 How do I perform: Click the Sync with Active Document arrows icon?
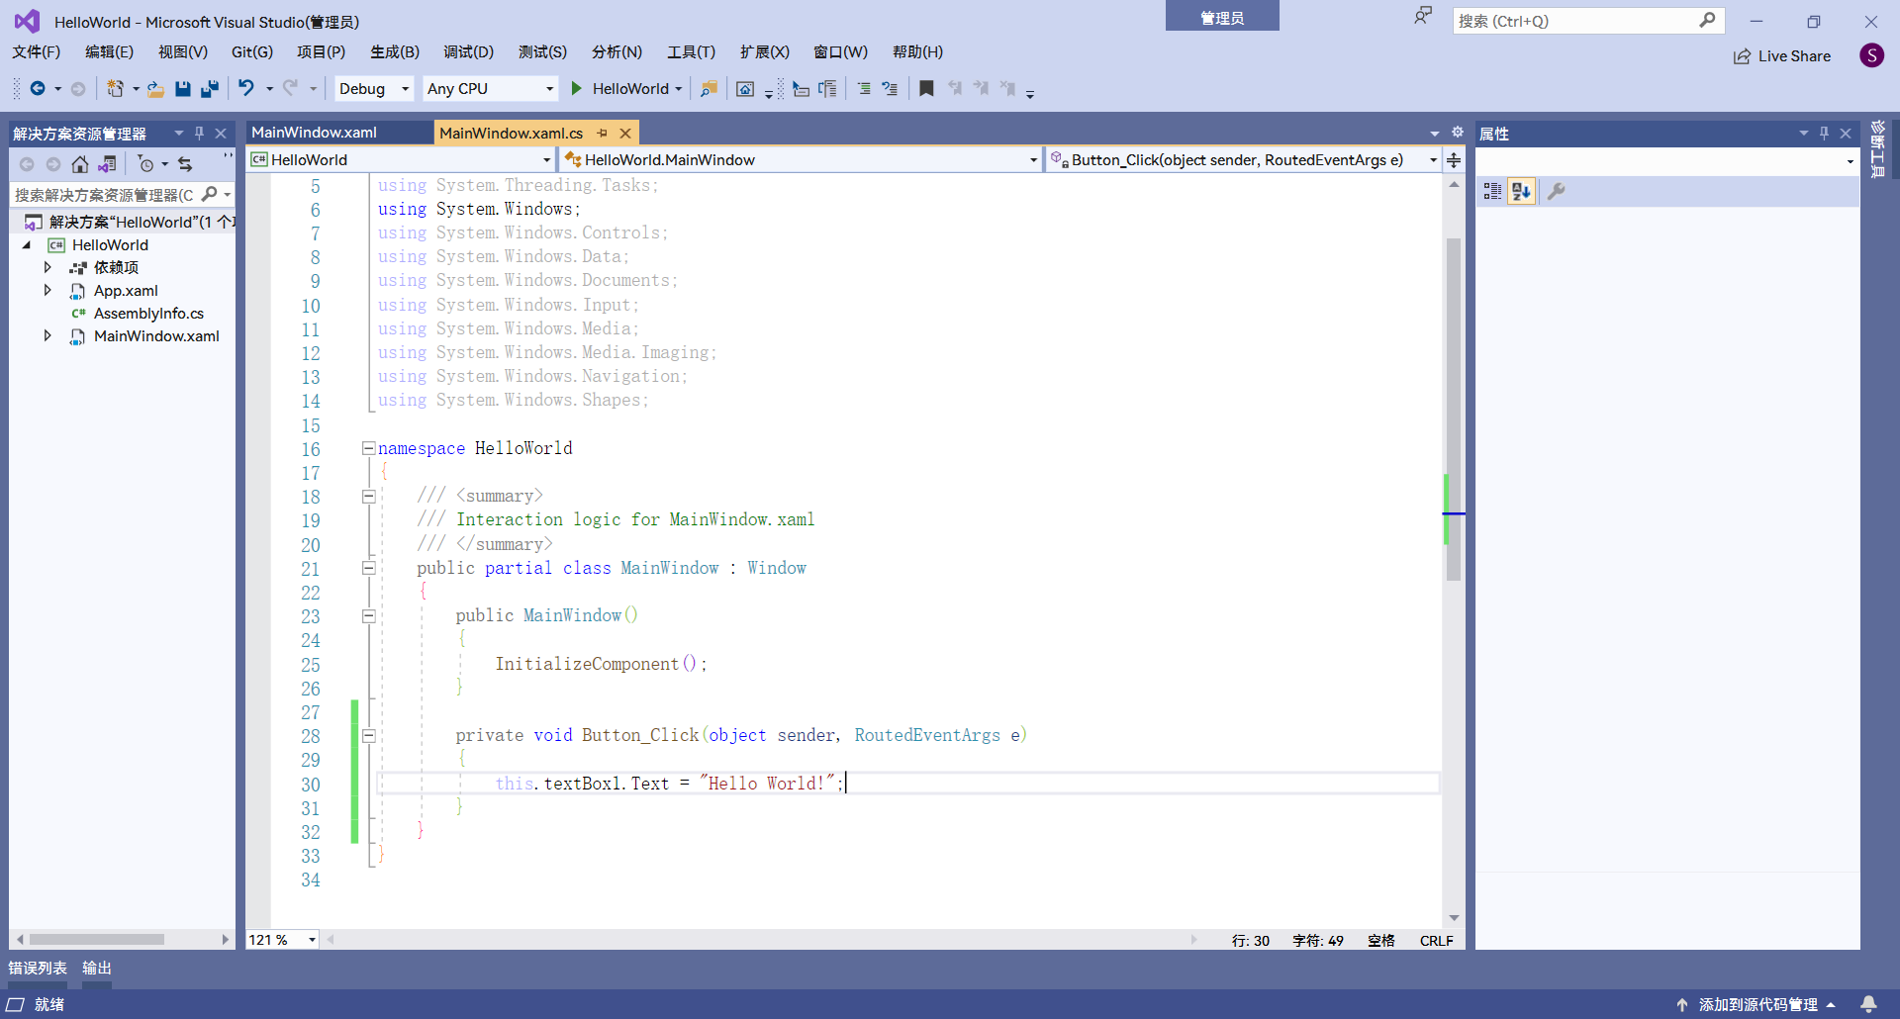click(185, 164)
